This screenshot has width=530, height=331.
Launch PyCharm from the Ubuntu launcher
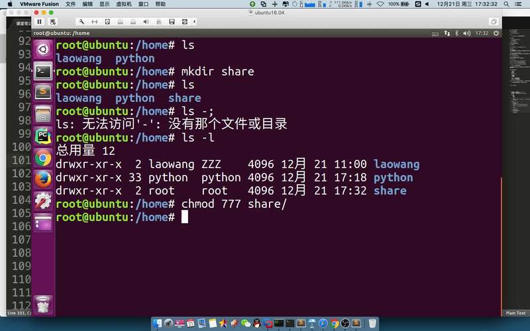coord(43,135)
